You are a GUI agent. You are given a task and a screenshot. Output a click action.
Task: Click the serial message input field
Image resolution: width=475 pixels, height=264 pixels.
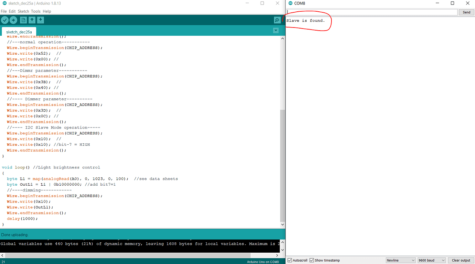pos(372,12)
